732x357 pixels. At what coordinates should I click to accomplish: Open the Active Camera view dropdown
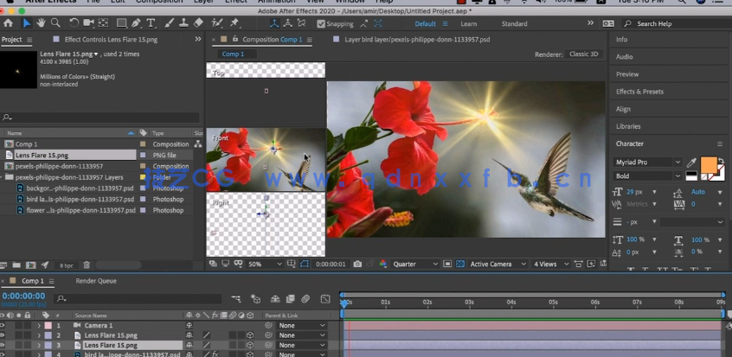point(498,265)
